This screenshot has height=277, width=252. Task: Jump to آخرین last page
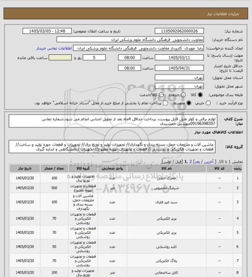coord(209,162)
